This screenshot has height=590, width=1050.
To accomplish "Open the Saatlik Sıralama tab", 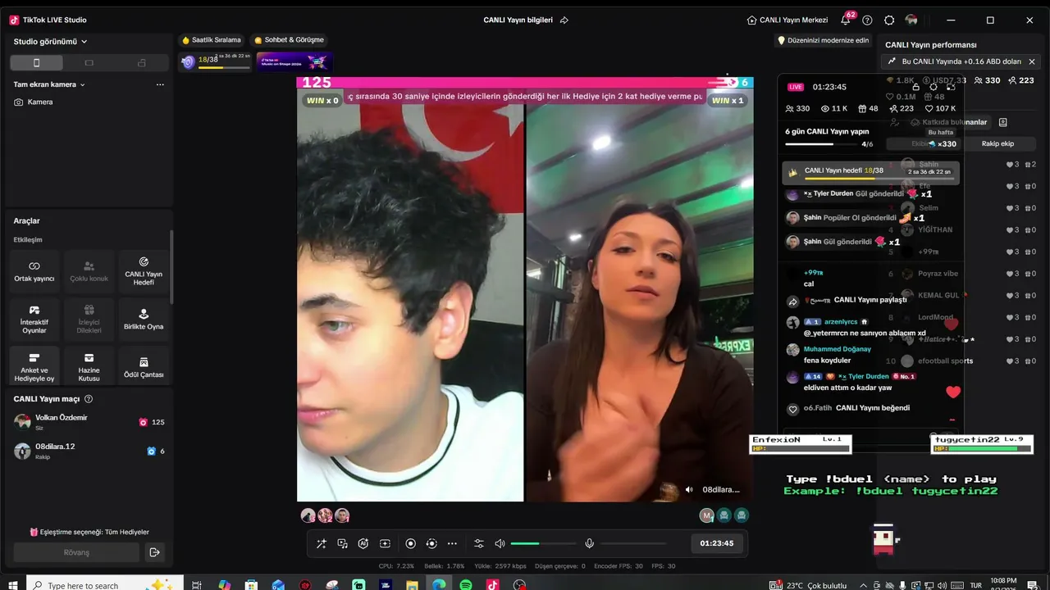I will (212, 40).
